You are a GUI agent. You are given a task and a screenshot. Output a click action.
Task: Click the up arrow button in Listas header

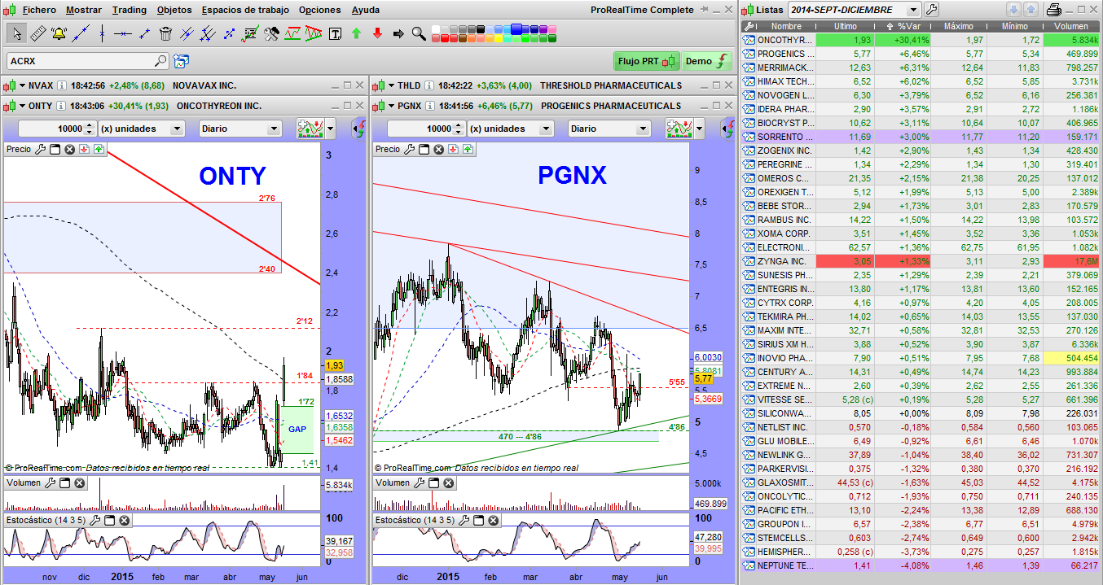(1030, 10)
